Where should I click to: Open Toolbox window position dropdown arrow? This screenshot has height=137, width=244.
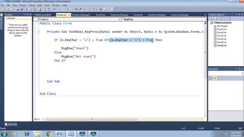click(x=25, y=14)
